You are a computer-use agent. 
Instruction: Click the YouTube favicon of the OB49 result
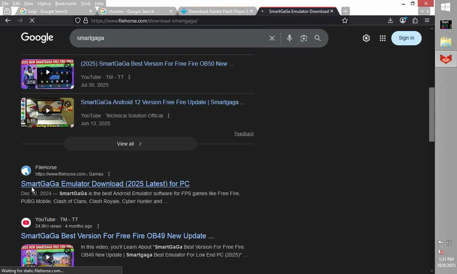click(x=26, y=223)
